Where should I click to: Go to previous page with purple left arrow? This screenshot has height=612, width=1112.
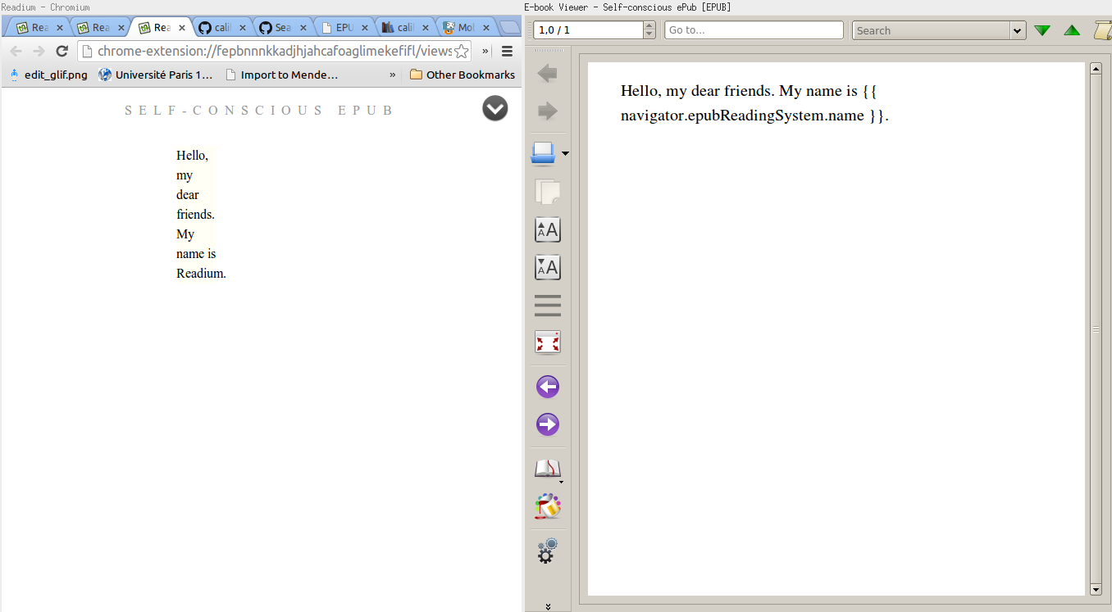pos(548,387)
